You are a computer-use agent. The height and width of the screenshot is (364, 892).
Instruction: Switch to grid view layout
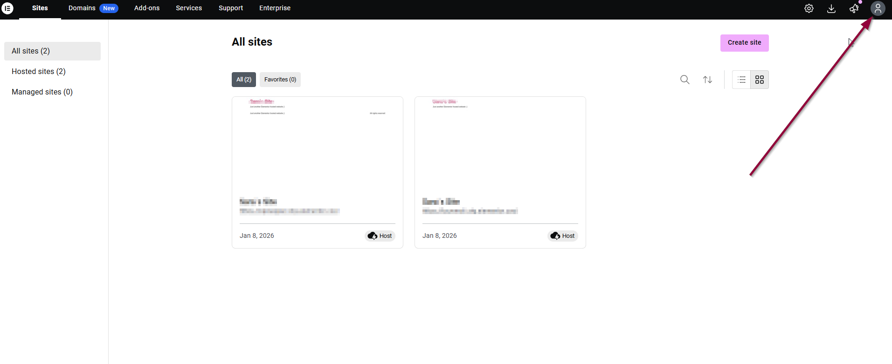(x=759, y=80)
